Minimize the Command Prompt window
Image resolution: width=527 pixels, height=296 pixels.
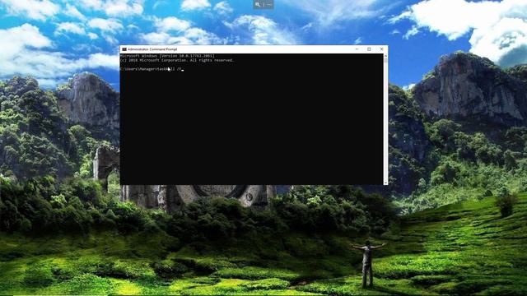pos(357,49)
